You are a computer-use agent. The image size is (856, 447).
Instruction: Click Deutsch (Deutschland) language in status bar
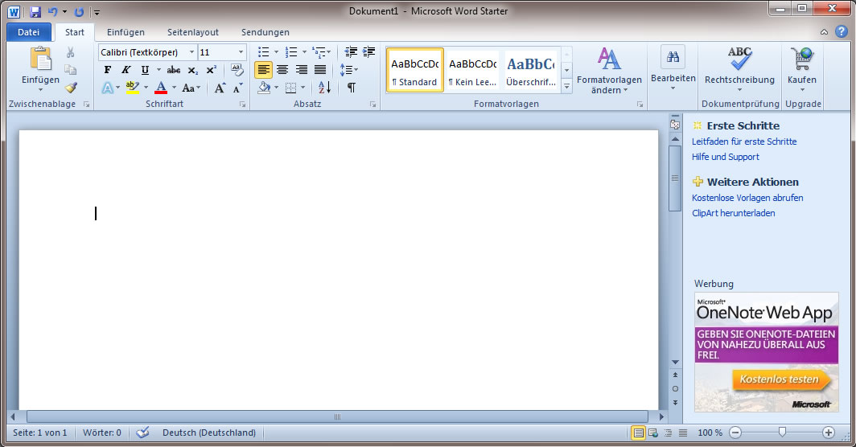point(209,433)
